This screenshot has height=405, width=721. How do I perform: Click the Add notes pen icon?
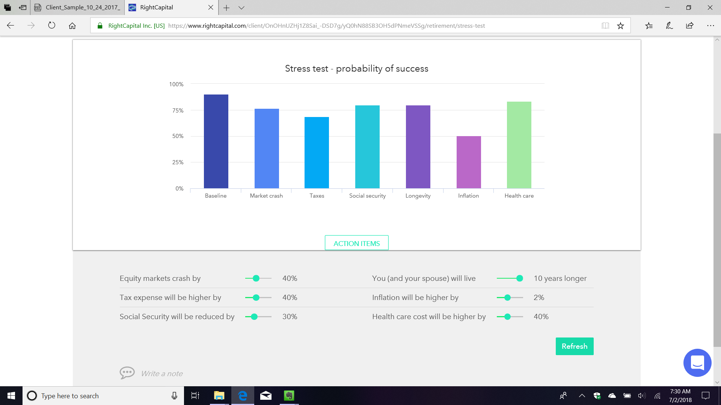[669, 25]
